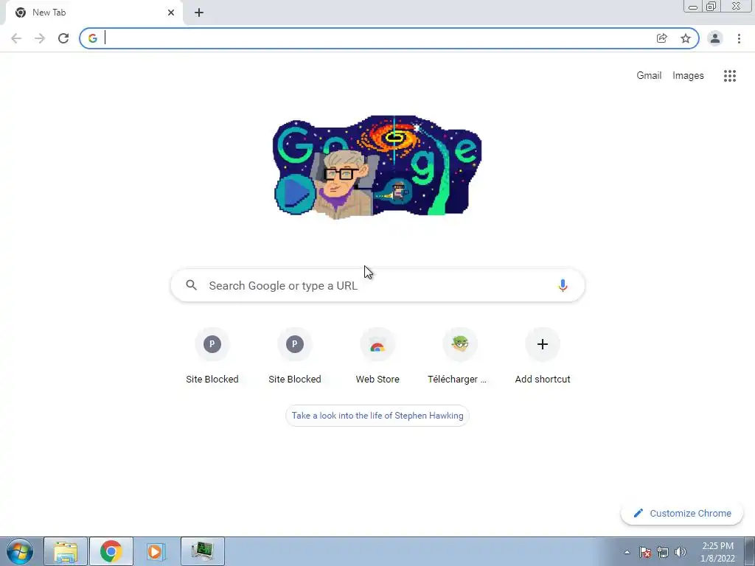
Task: Launch Windows Media Player from taskbar
Action: tap(156, 551)
